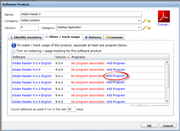Switch to the Identify inventory tab
The image size is (180, 131).
click(x=26, y=37)
